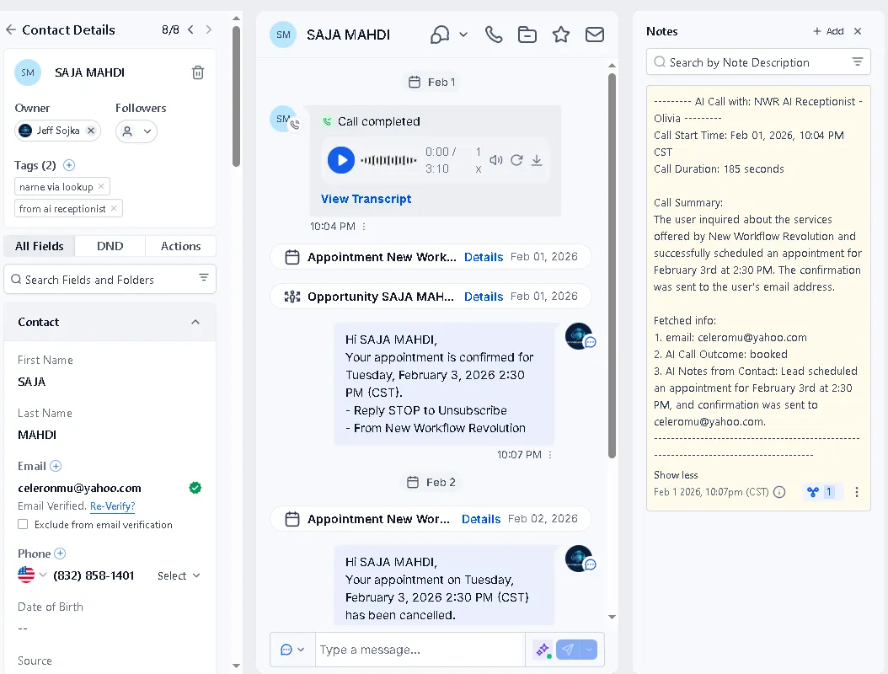Click the conversation scrollbar
The height and width of the screenshot is (674, 888).
(612, 265)
